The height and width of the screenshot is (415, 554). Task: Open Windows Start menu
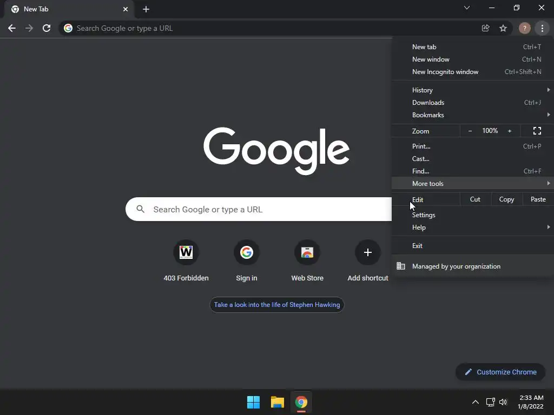coord(253,402)
